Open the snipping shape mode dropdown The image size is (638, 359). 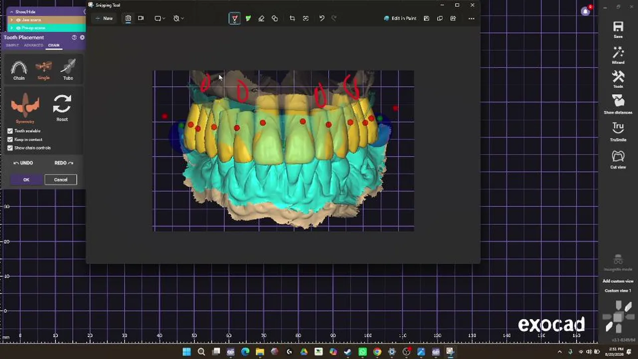tap(160, 18)
